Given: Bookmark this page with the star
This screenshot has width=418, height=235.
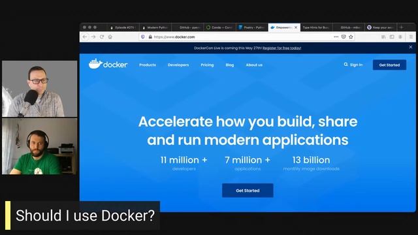Looking at the screenshot, I should pyautogui.click(x=351, y=37).
